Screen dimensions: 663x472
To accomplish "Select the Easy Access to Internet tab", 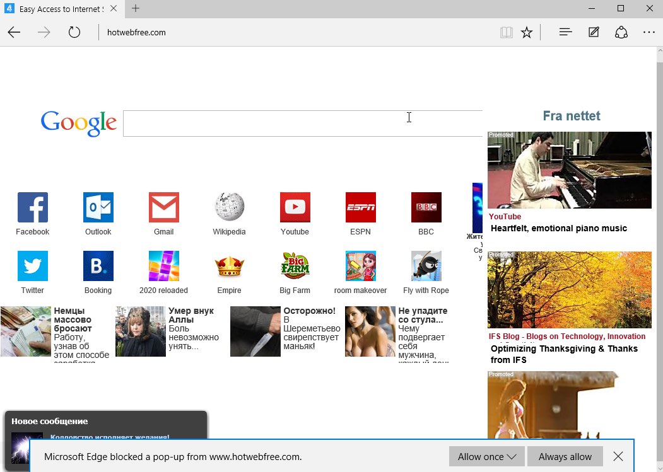I will click(x=60, y=9).
